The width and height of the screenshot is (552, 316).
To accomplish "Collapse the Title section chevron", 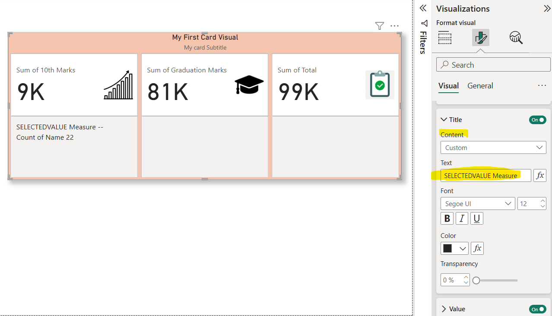I will [444, 119].
